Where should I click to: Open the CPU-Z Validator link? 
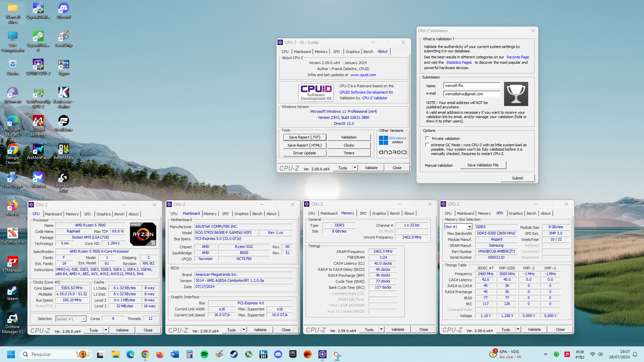375,98
